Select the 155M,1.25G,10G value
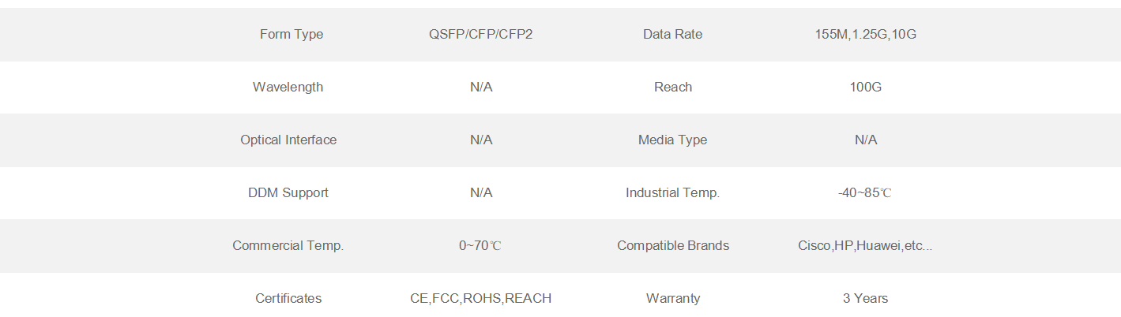 tap(865, 34)
